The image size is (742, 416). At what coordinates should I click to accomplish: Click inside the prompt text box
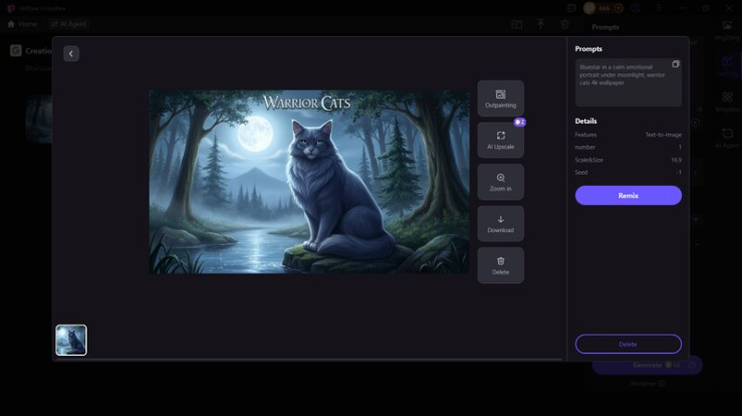pyautogui.click(x=628, y=82)
